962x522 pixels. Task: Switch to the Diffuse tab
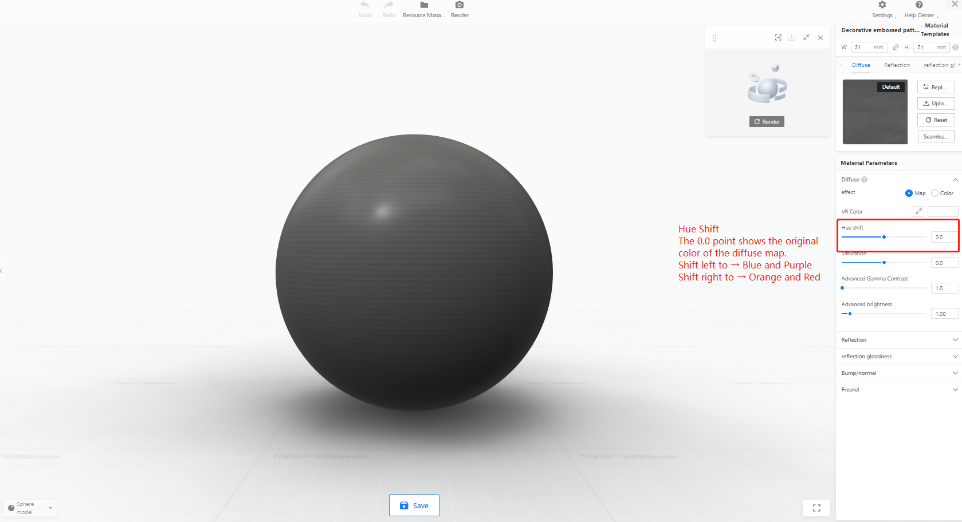pos(861,65)
